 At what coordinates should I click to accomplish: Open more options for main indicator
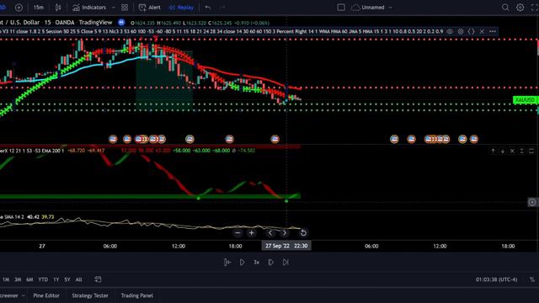[x=493, y=31]
